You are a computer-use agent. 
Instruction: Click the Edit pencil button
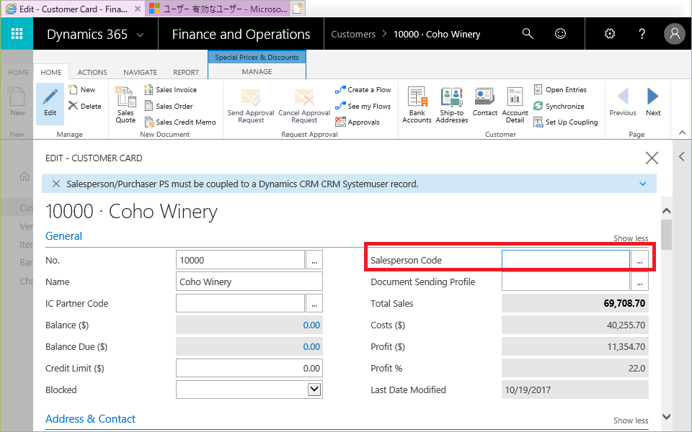pos(50,103)
